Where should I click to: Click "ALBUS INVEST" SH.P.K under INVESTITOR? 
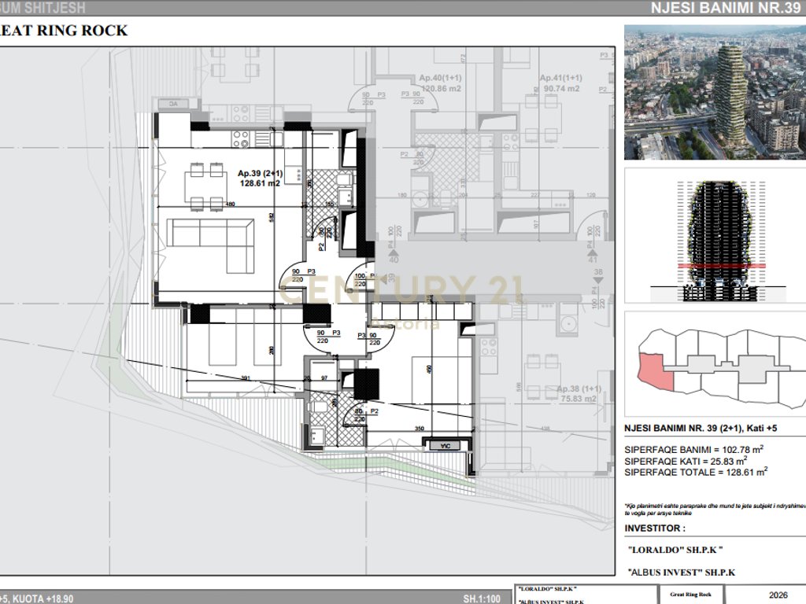682,573
